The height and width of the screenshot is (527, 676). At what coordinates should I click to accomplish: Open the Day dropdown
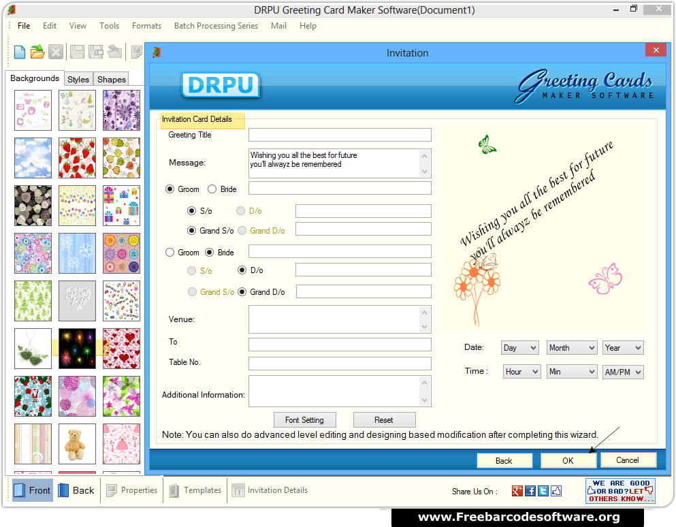520,348
